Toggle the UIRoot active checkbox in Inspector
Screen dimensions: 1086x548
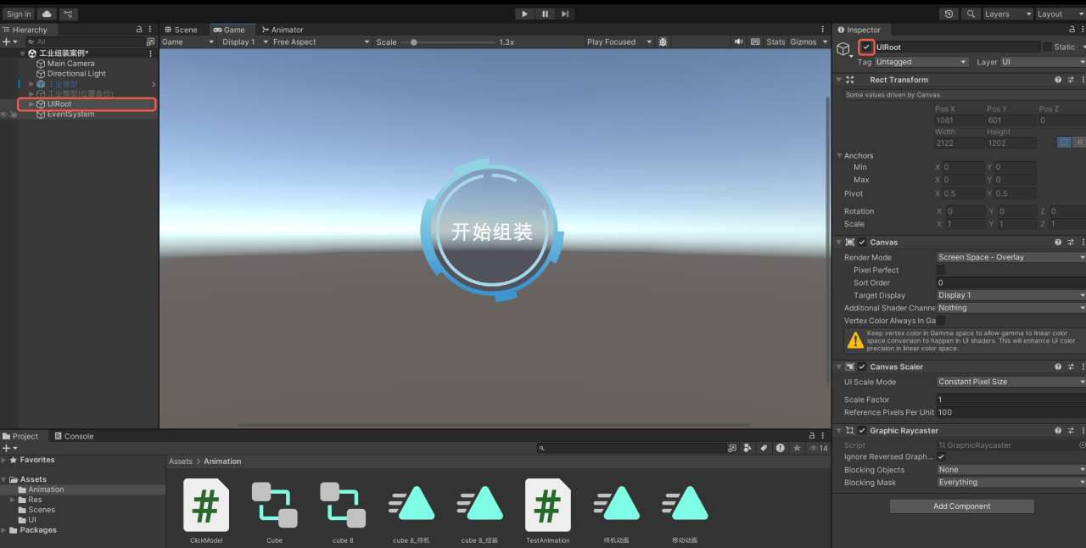tap(866, 48)
